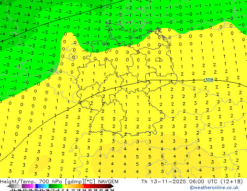Click the '[°C]' unit label
Image resolution: width=247 pixels, height=191 pixels.
pos(90,182)
